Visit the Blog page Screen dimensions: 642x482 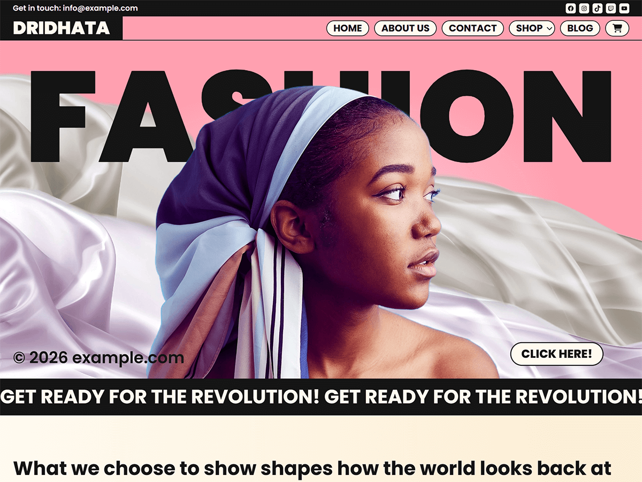pyautogui.click(x=580, y=28)
